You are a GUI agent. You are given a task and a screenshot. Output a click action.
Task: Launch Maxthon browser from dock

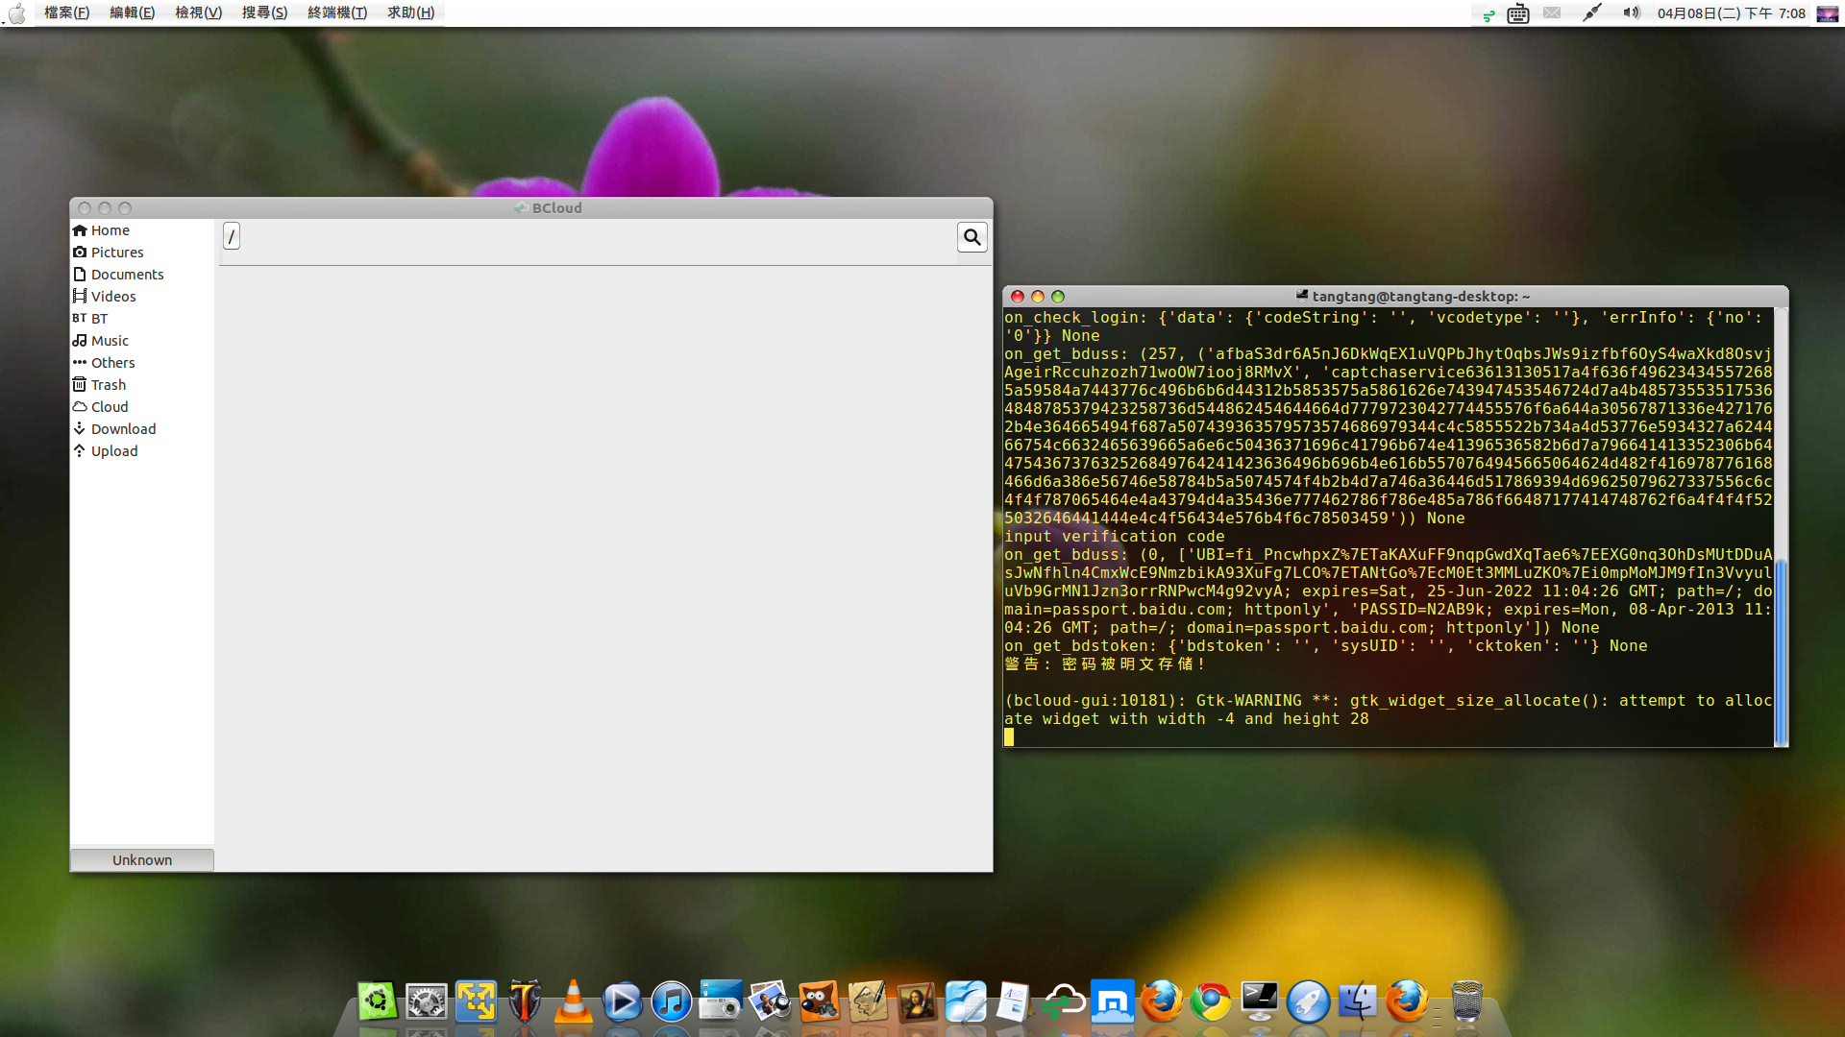1113,1001
